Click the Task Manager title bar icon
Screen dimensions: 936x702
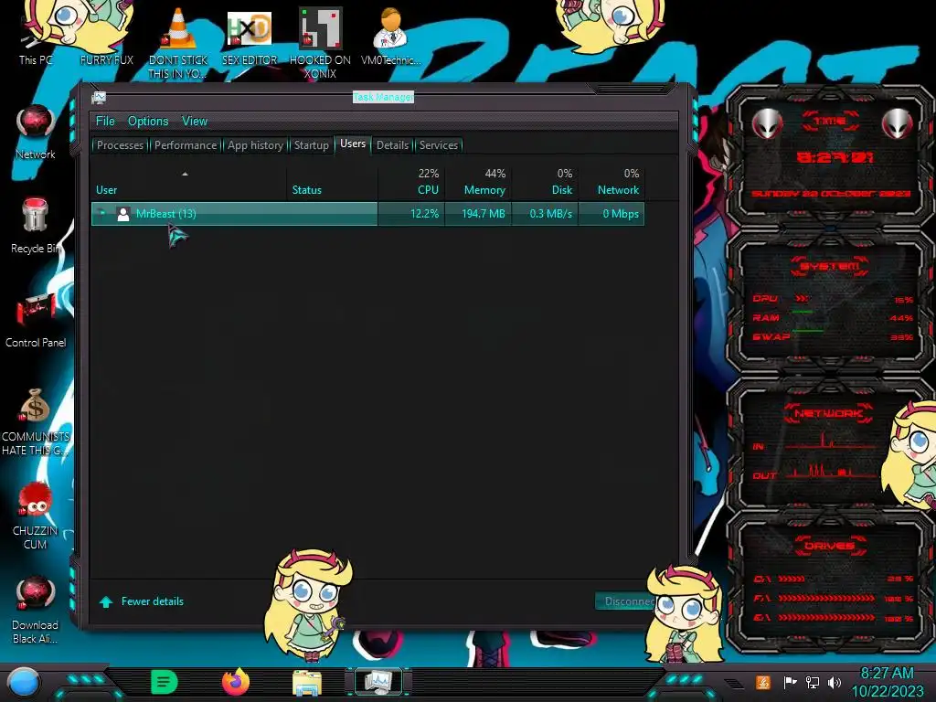click(99, 97)
